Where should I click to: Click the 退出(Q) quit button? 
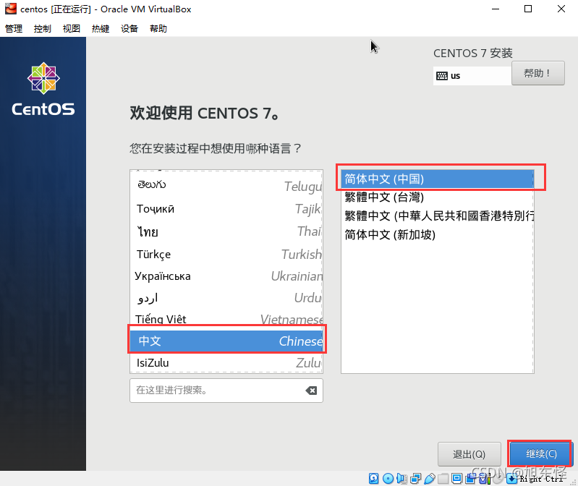click(469, 454)
